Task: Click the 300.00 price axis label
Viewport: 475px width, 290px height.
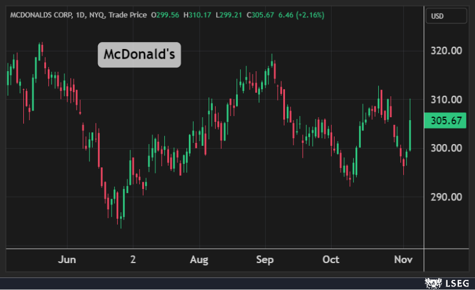Action: click(446, 148)
